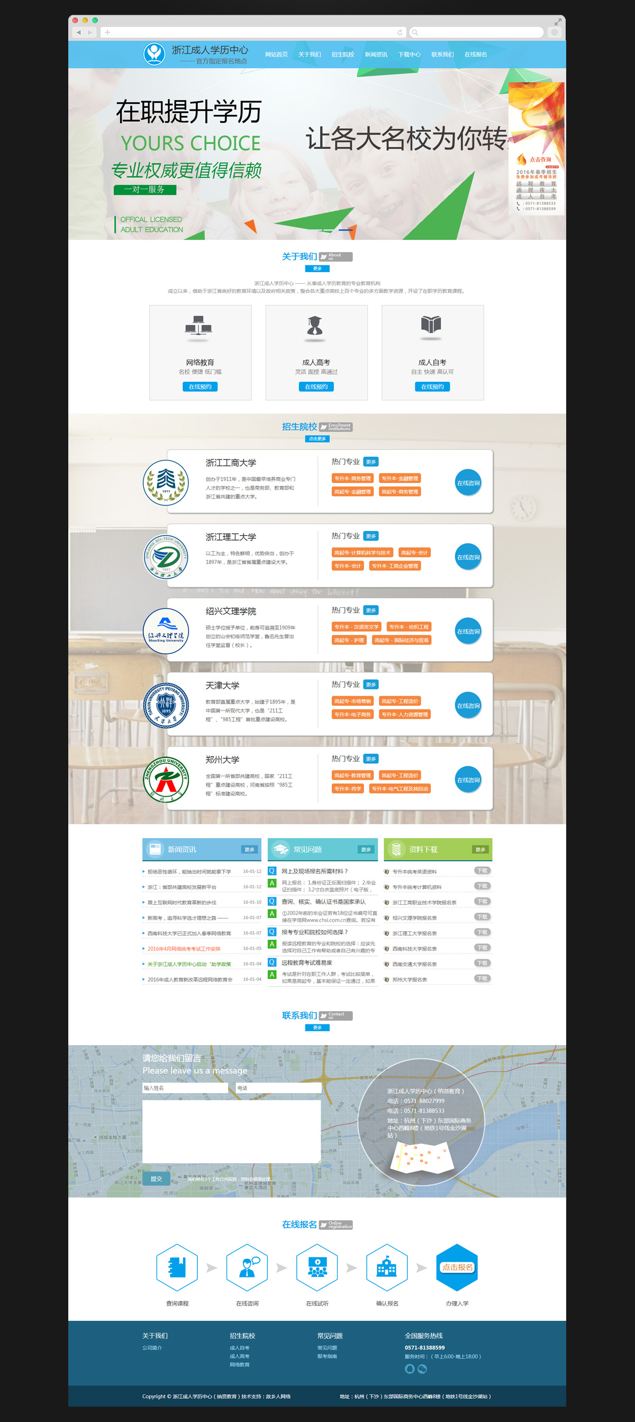Viewport: 635px width, 1422px height.
Task: Click the browser back arrow
Action: point(78,33)
